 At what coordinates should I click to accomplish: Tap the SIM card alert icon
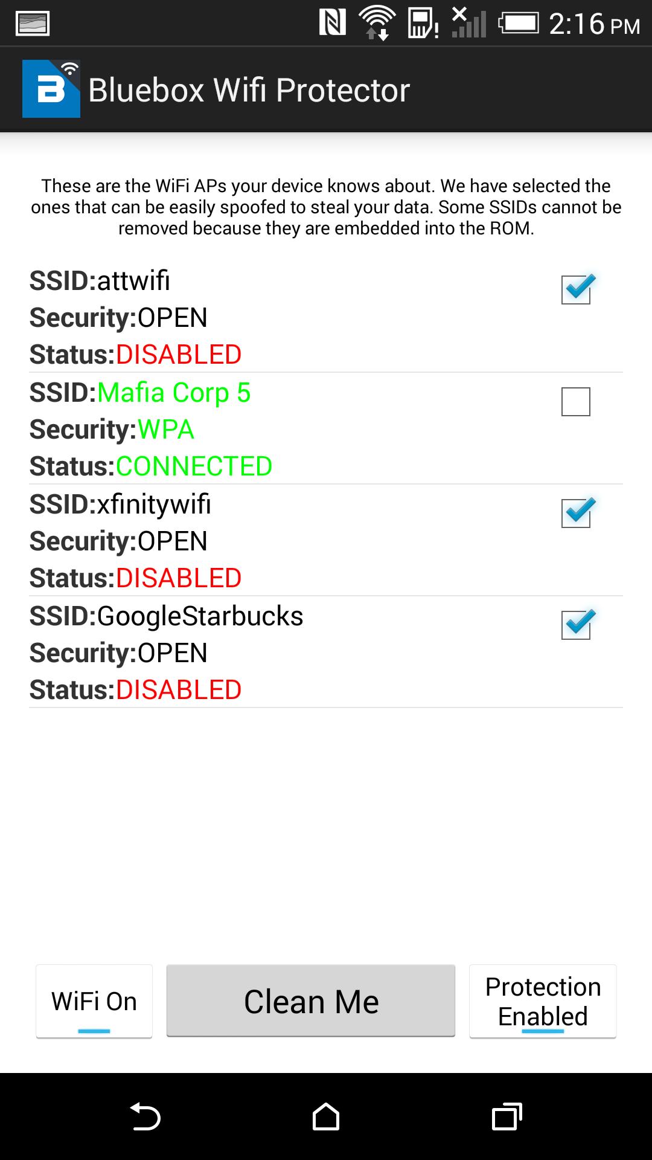pyautogui.click(x=423, y=23)
